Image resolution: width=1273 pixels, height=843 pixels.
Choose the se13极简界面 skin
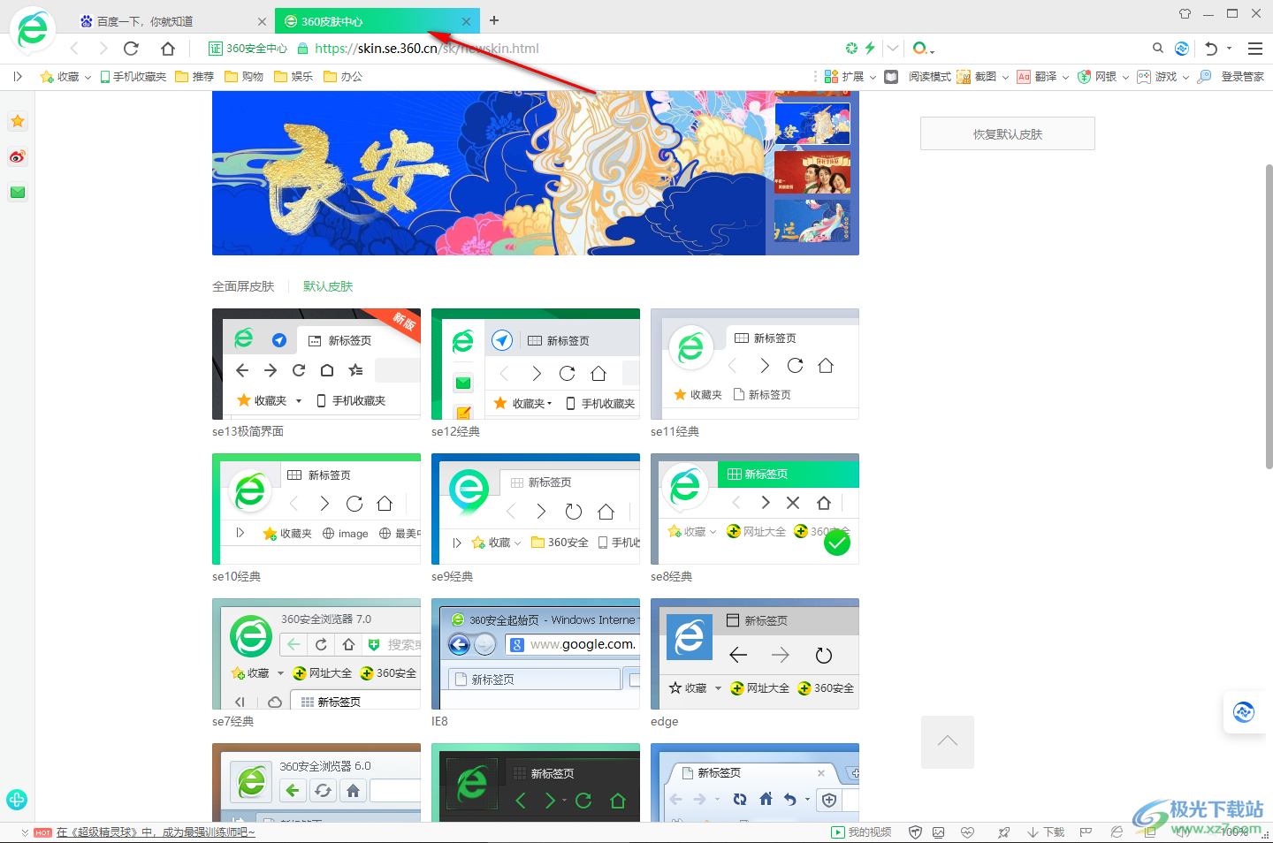coord(316,364)
